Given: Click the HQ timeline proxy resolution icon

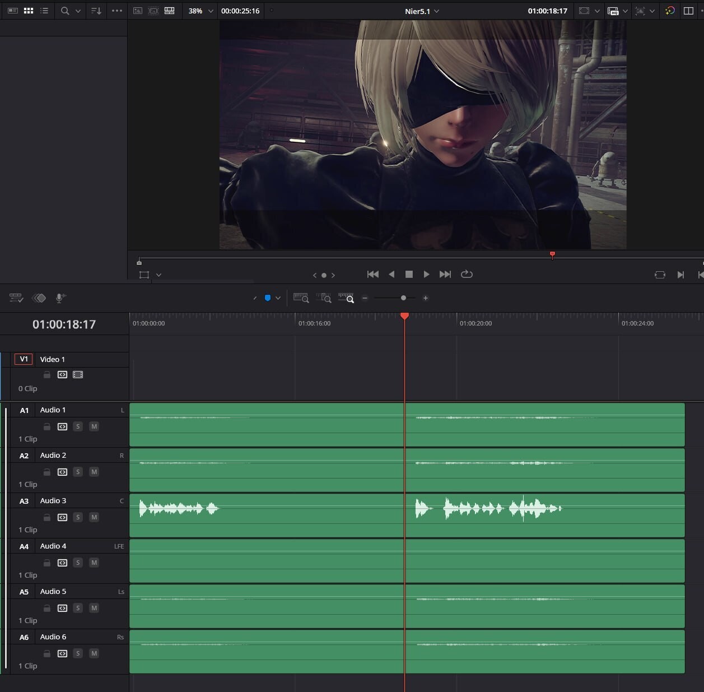Looking at the screenshot, I should tap(613, 11).
